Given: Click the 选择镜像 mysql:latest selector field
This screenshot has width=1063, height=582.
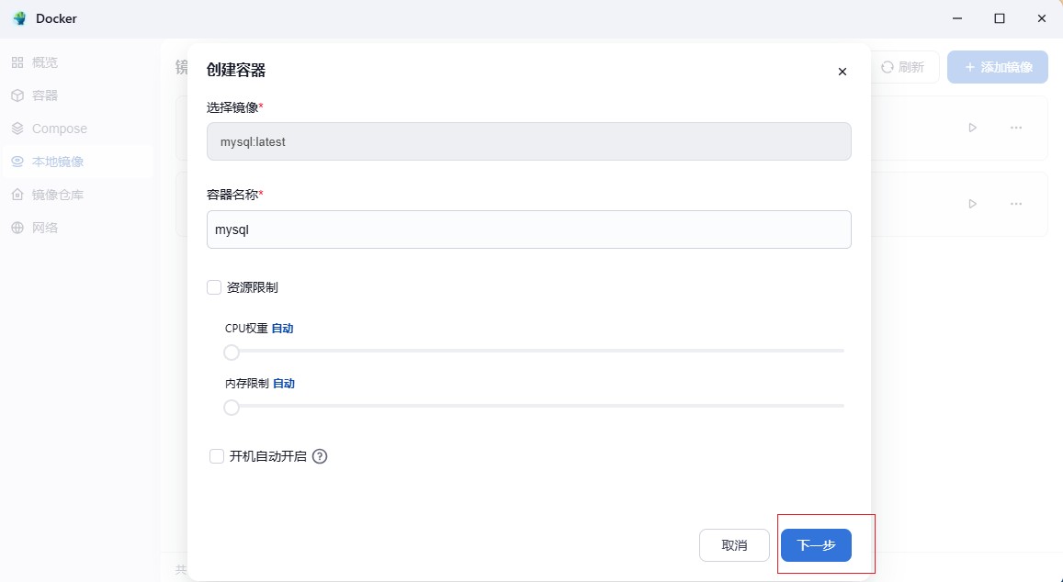Looking at the screenshot, I should pyautogui.click(x=528, y=142).
